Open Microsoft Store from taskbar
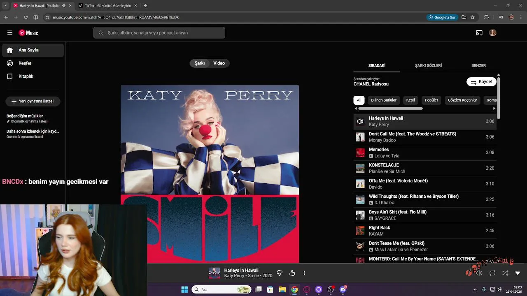The height and width of the screenshot is (296, 527). (270, 289)
